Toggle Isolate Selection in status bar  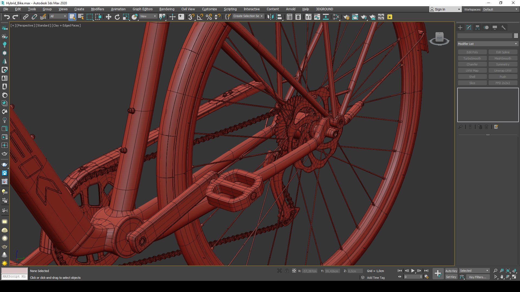click(279, 271)
